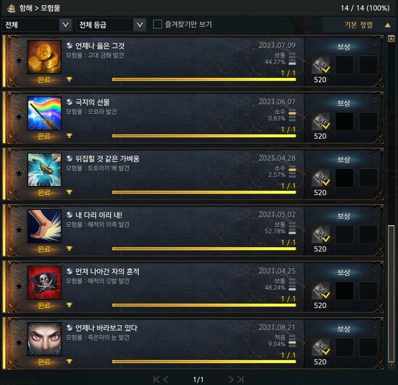Screen dimensions: 398x385
Task: Toggle favorite star for 먼저 나아간 자의 흔적
Action: (19, 287)
